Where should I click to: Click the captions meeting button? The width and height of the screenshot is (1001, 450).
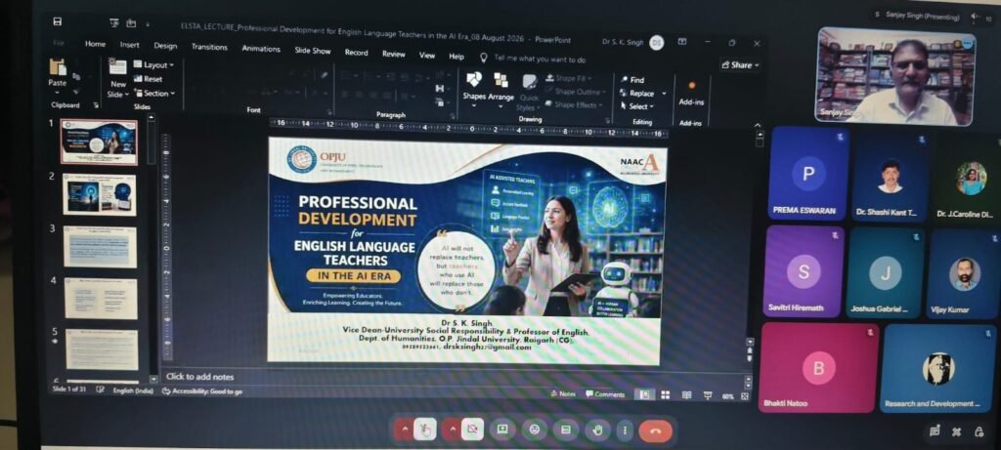(566, 430)
